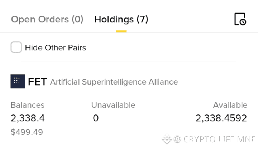This screenshot has height=148, width=258.
Task: Tick the Hide Other Pairs checkbox
Action: click(16, 47)
